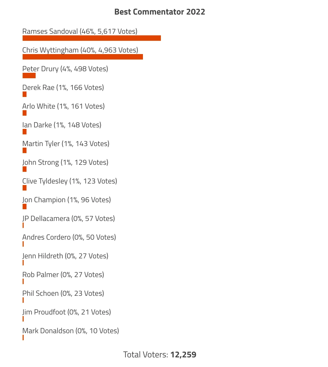Select the JP Dellacamera result text

click(69, 219)
